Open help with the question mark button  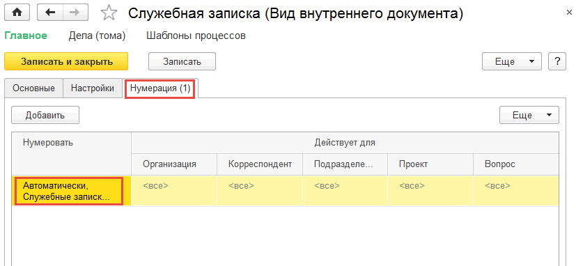557,61
